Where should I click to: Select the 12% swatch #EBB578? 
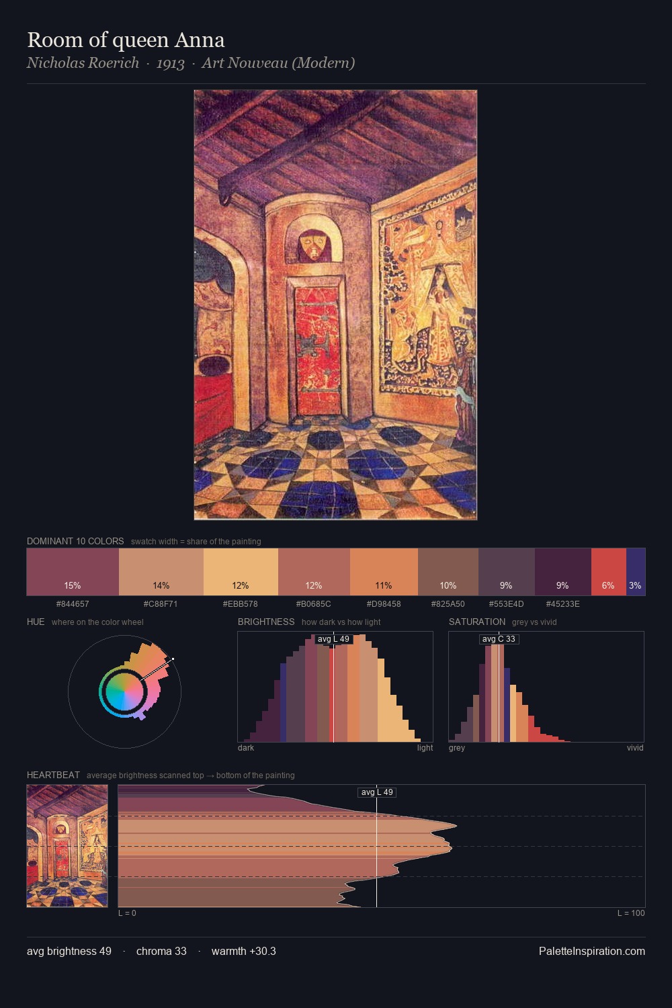click(241, 572)
